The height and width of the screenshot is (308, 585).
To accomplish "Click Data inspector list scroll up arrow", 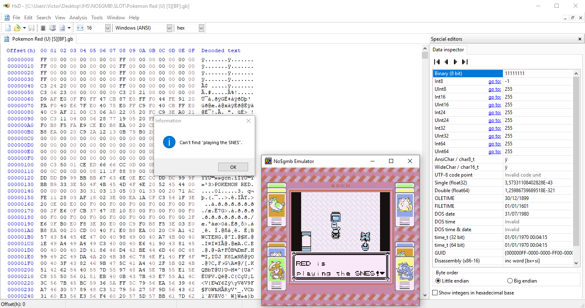I will click(577, 73).
